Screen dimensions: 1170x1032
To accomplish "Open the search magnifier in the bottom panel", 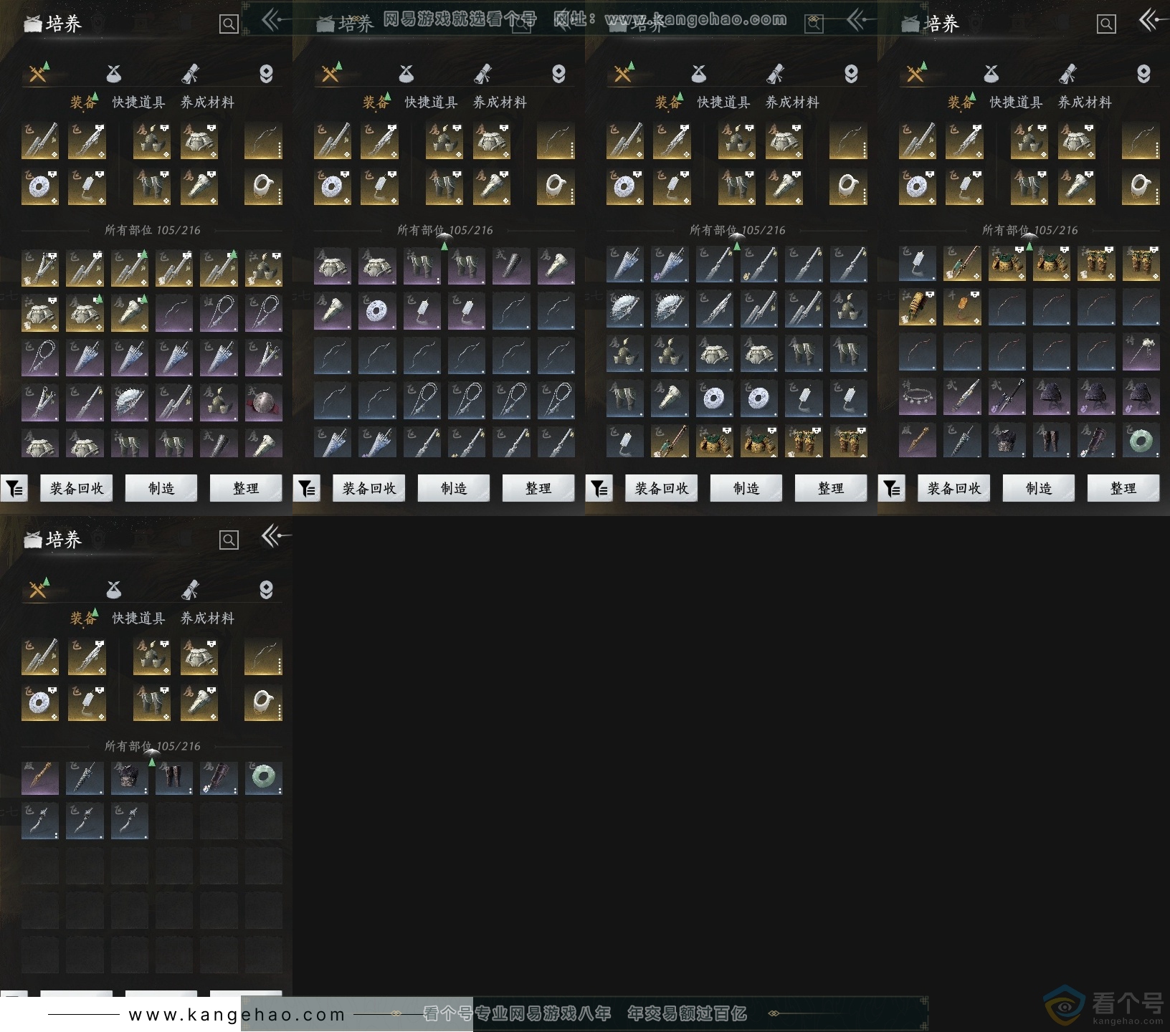I will point(229,540).
